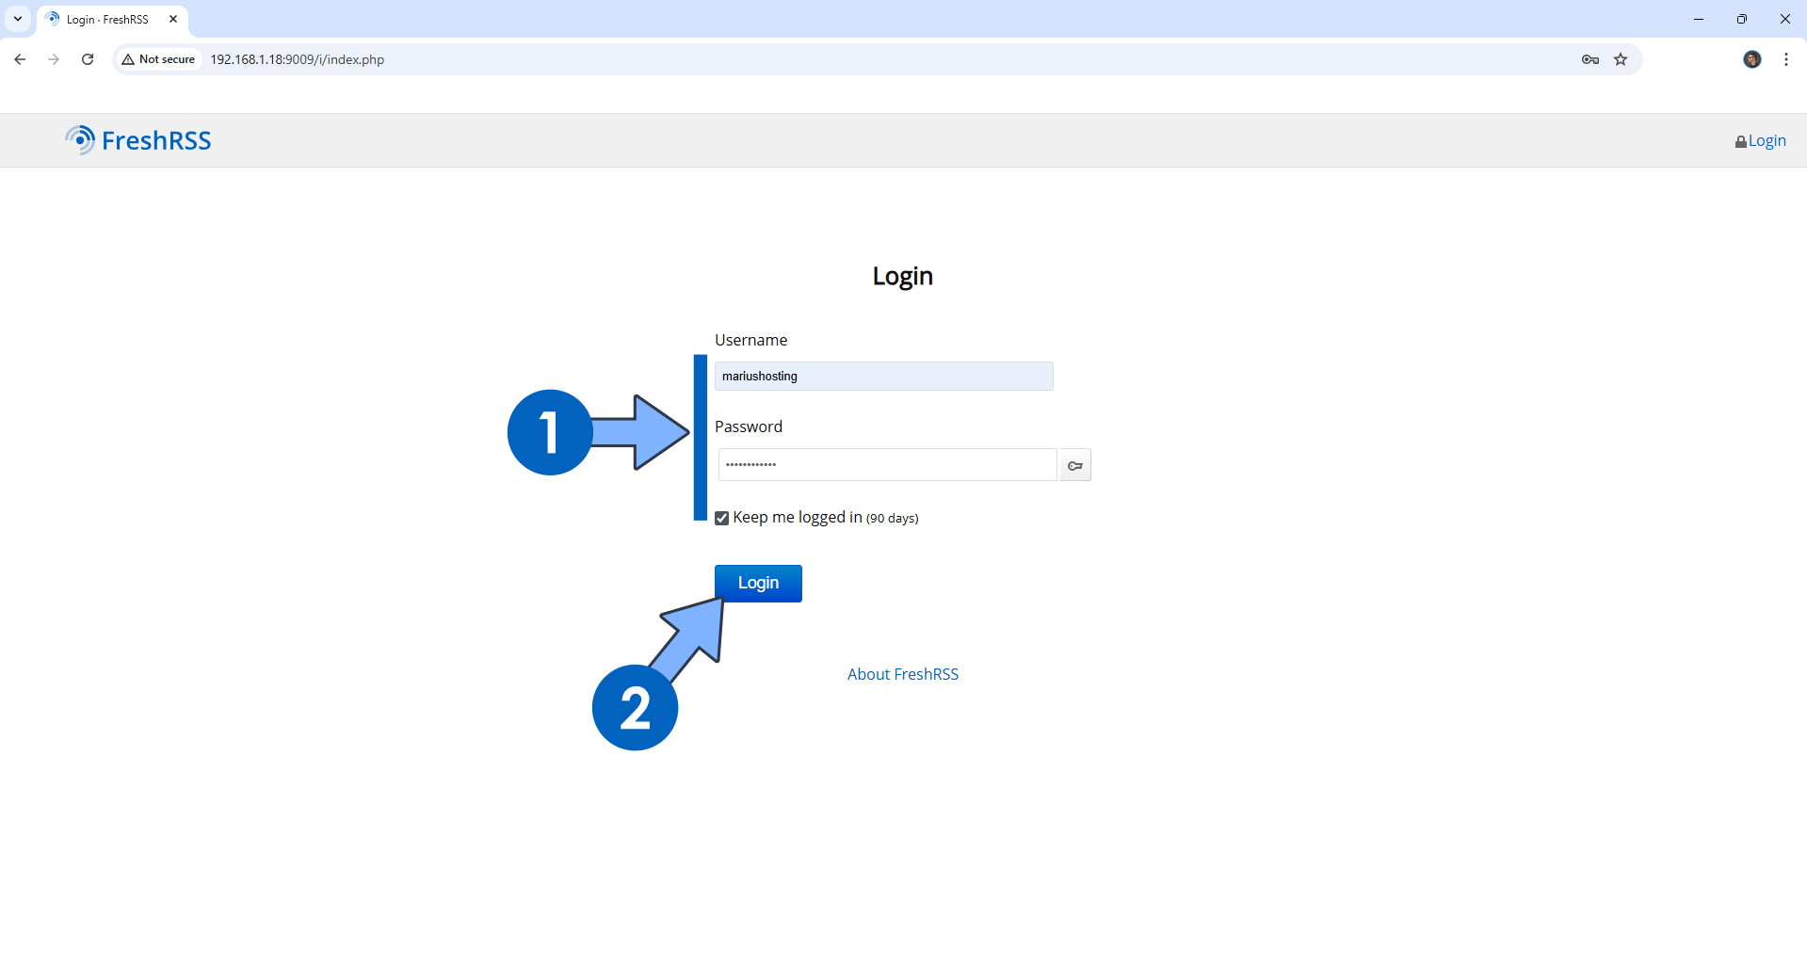Open the Chrome three-dot menu
The image size is (1807, 965).
pyautogui.click(x=1786, y=59)
